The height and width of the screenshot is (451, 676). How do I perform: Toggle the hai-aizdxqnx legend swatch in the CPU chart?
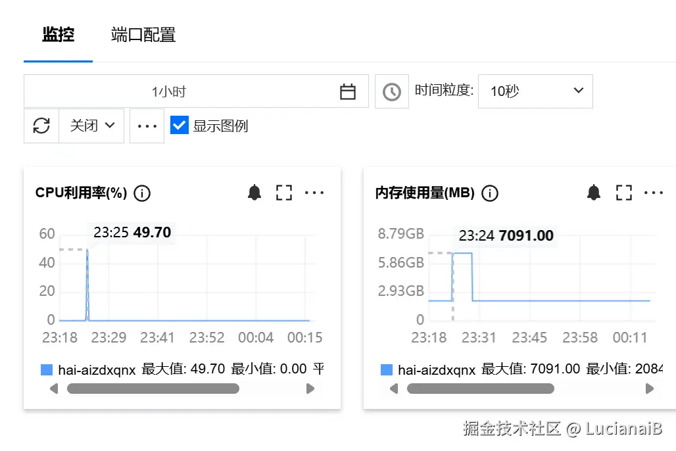(47, 369)
